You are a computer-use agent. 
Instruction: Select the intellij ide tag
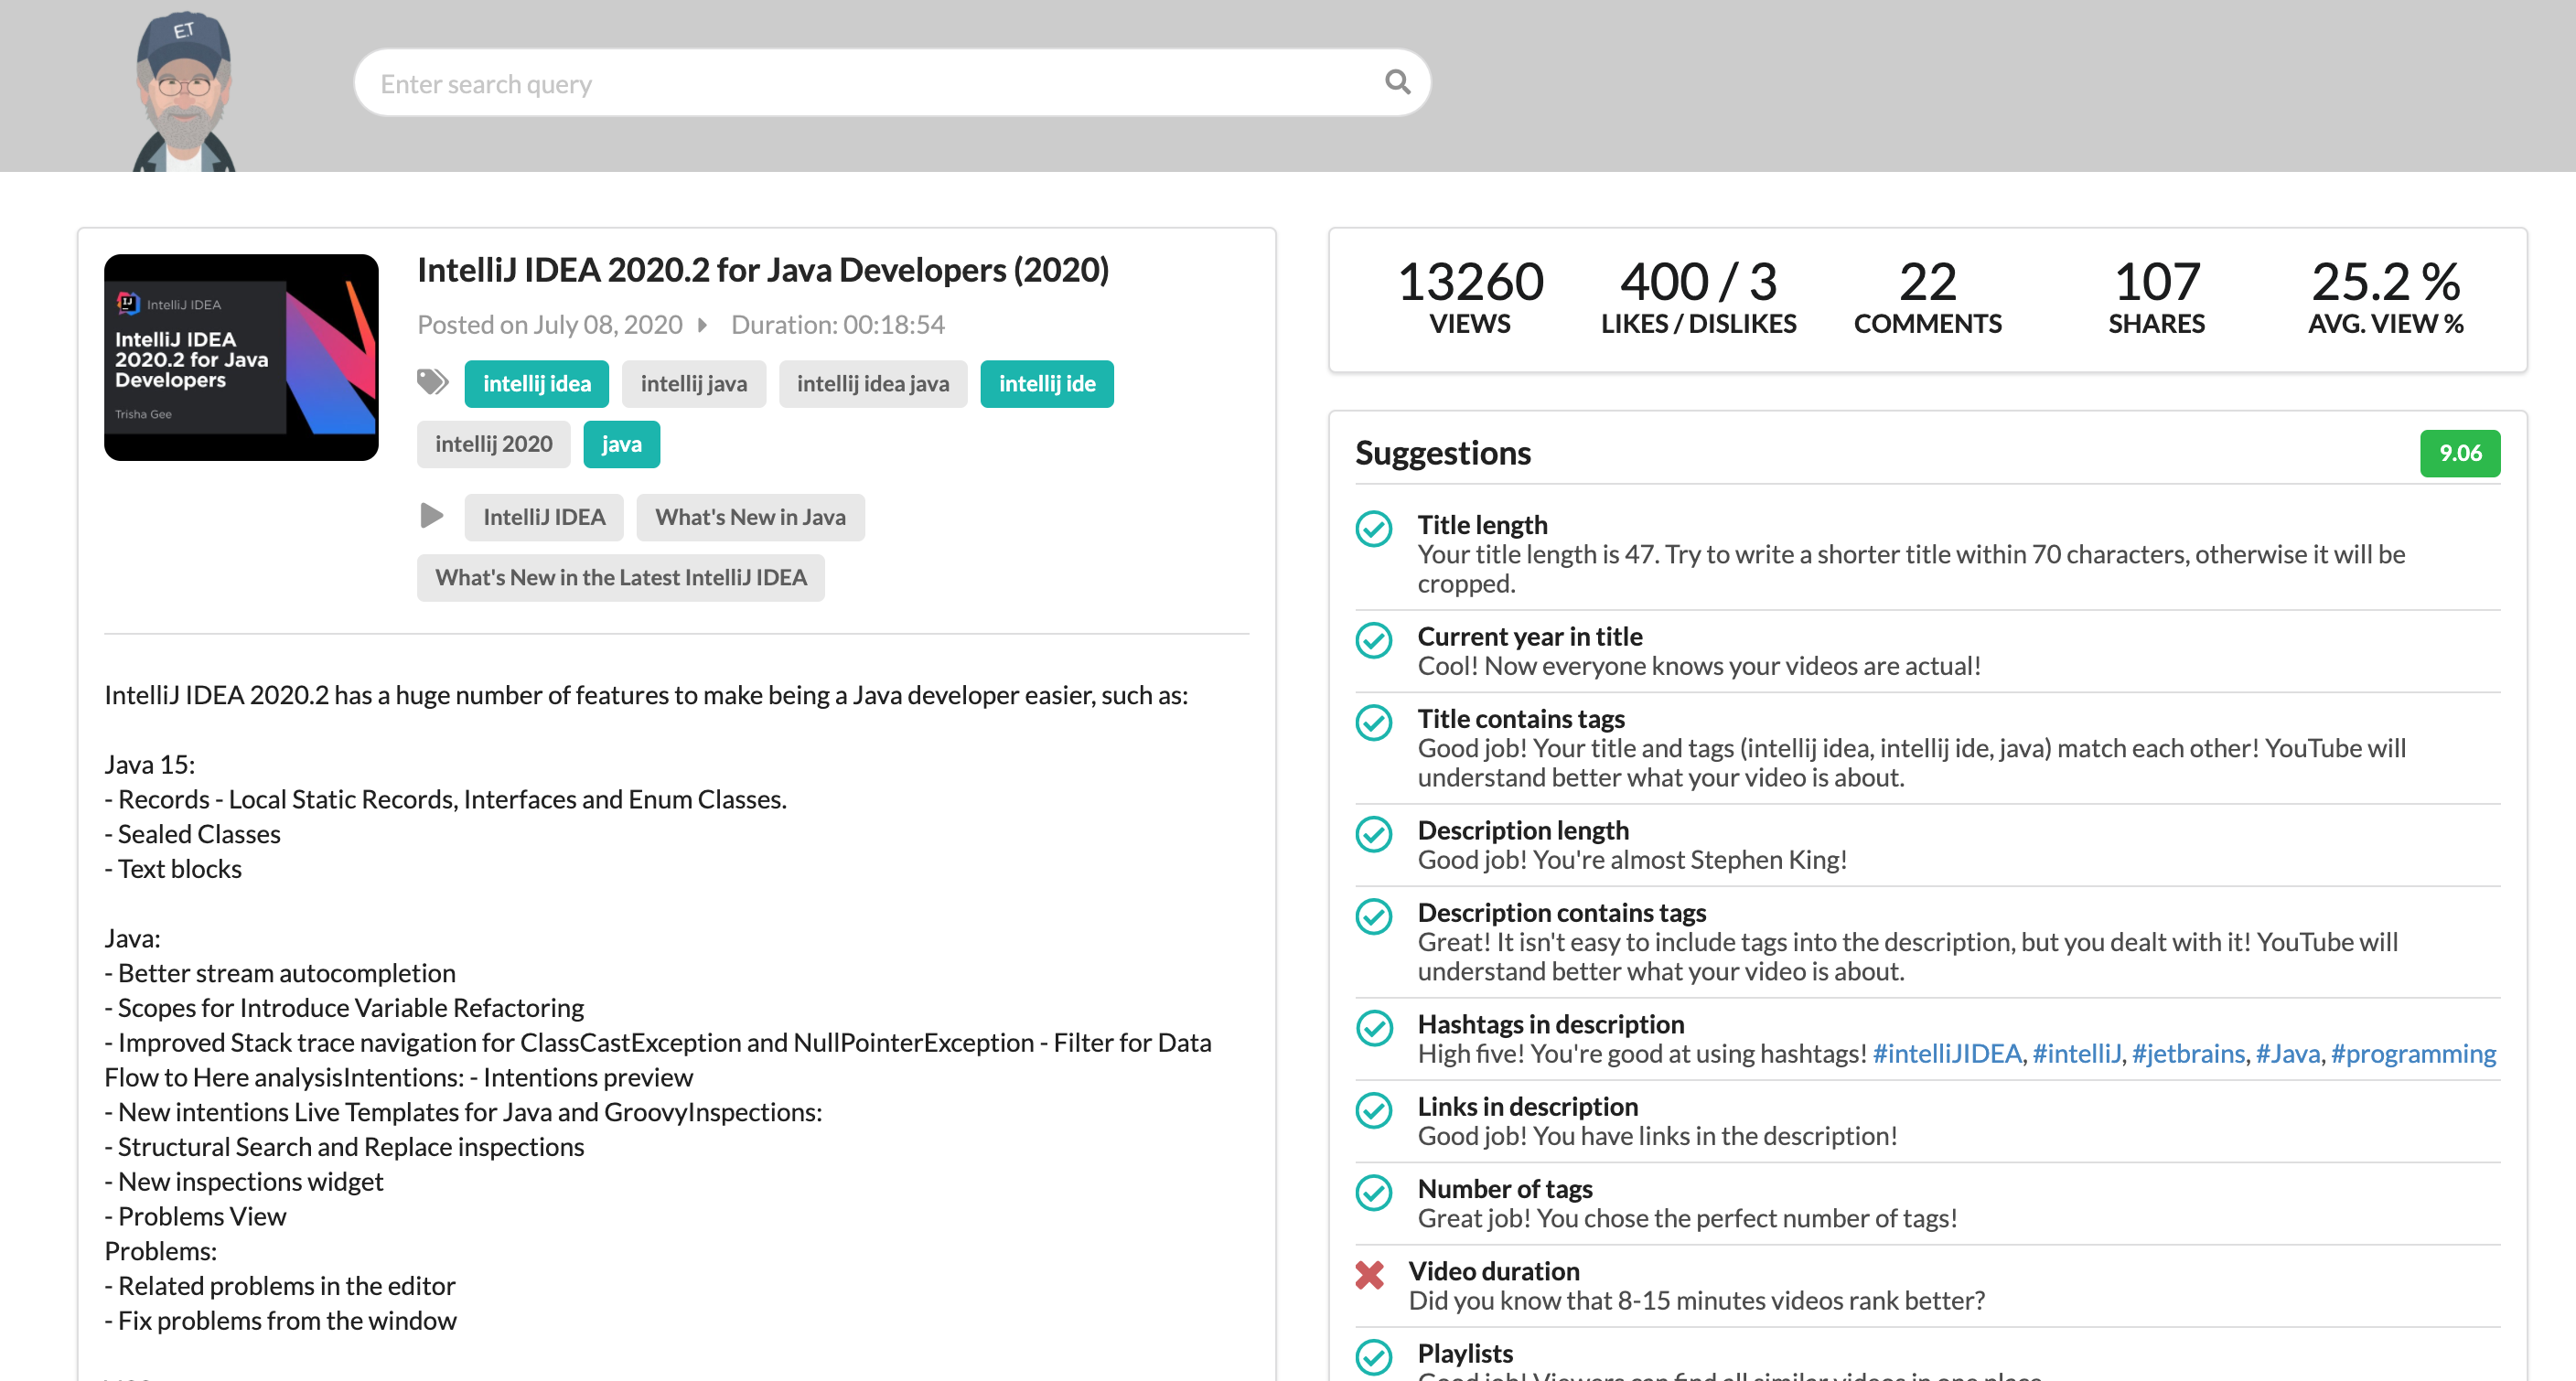click(1046, 384)
